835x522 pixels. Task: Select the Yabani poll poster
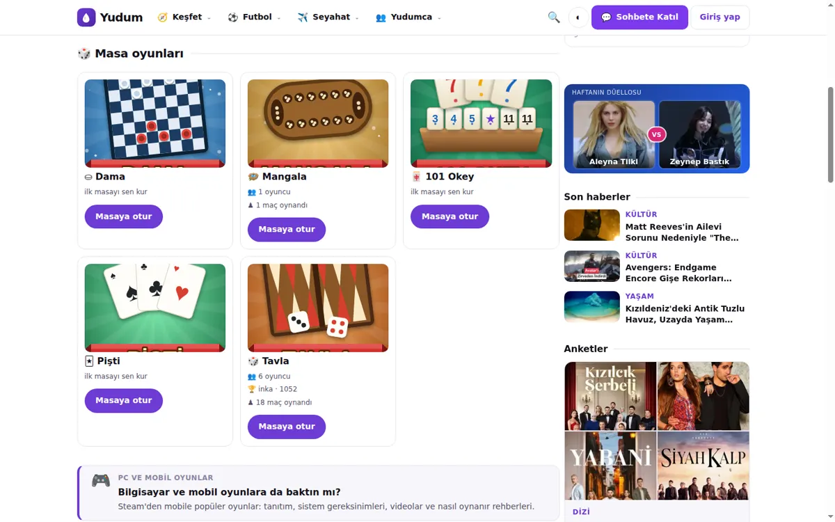pyautogui.click(x=610, y=466)
